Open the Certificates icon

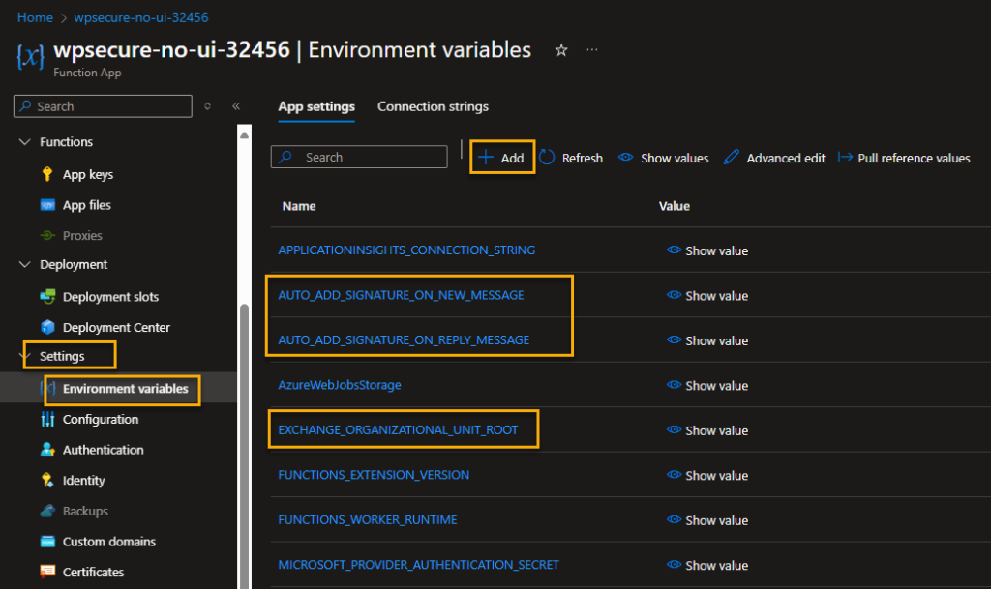tap(47, 572)
